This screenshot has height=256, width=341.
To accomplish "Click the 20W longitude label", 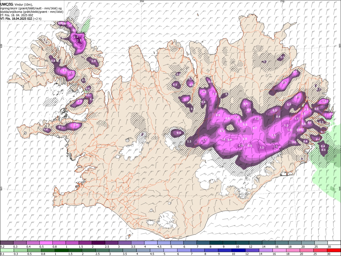I will 142,1.
